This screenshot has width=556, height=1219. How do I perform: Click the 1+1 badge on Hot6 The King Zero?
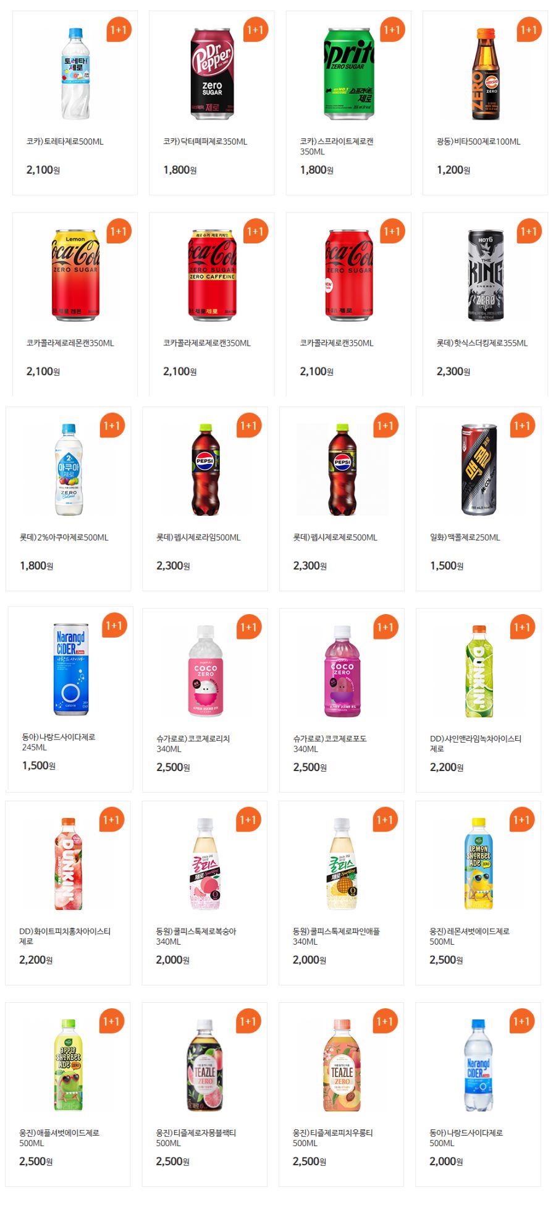[529, 231]
